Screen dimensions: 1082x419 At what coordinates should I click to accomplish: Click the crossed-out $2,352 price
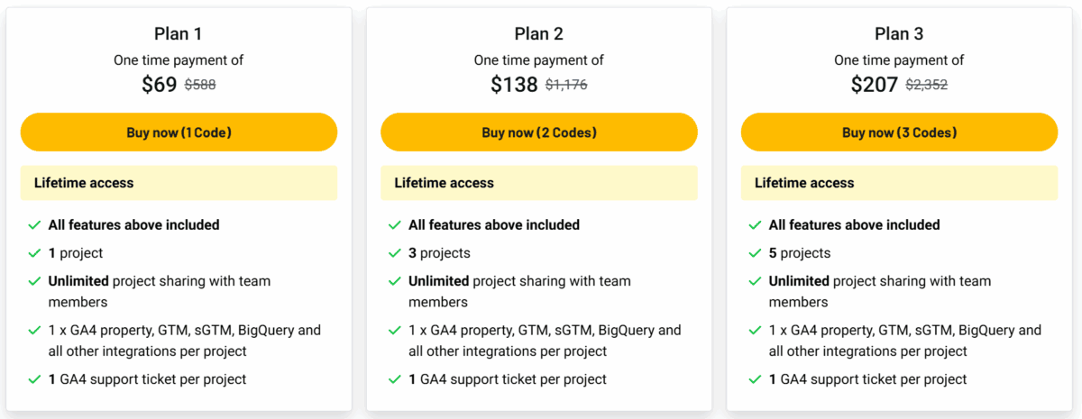coord(926,85)
